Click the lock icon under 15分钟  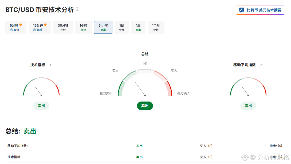pyautogui.click(x=34, y=30)
